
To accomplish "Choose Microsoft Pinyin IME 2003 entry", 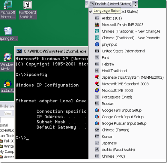I will (127, 25).
